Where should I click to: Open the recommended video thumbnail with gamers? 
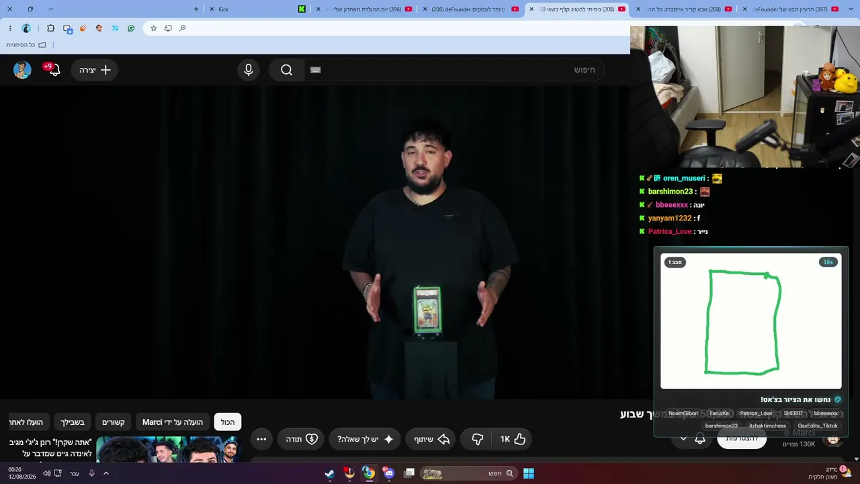pyautogui.click(x=168, y=450)
